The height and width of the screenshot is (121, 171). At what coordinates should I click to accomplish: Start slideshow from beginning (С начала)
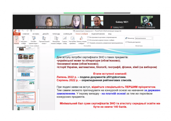pyautogui.click(x=16, y=40)
